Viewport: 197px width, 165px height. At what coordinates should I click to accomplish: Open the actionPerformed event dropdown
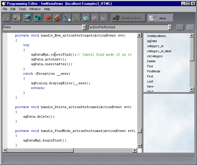[170, 27]
